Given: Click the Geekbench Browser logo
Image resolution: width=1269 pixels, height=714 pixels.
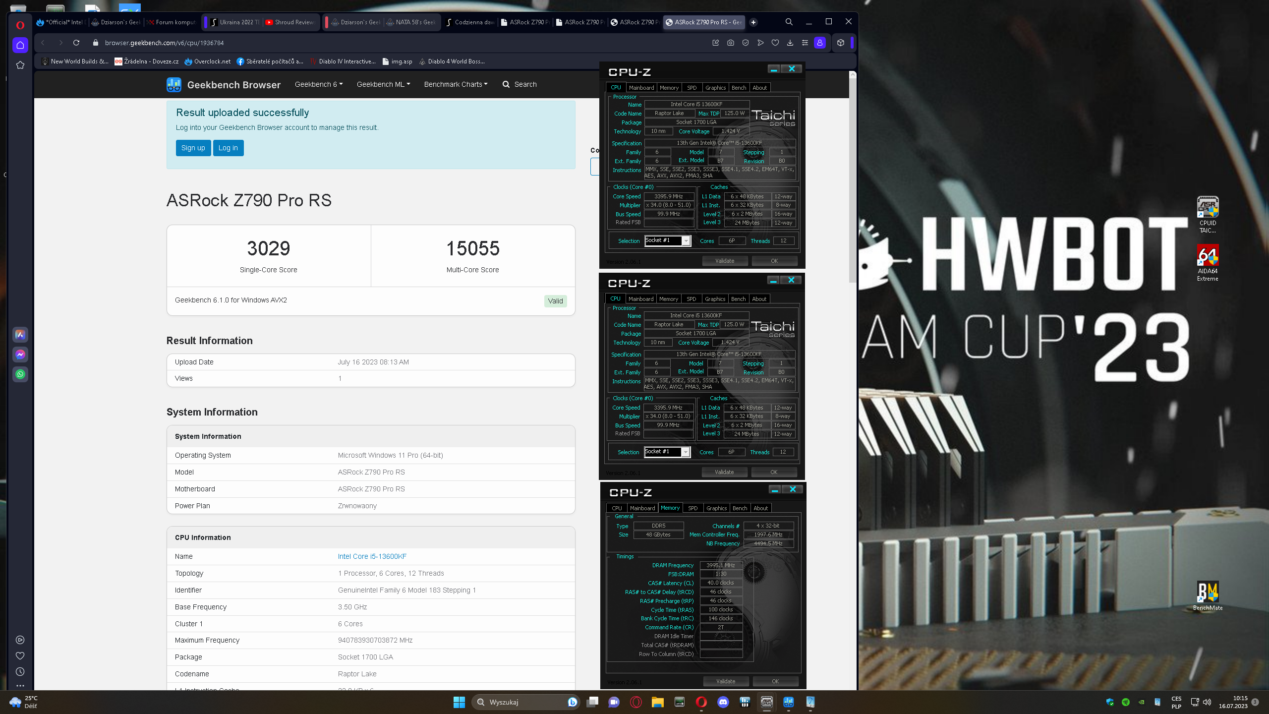Looking at the screenshot, I should click(224, 85).
